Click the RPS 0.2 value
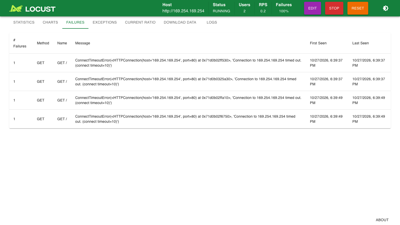Image resolution: width=400 pixels, height=225 pixels. pyautogui.click(x=263, y=11)
